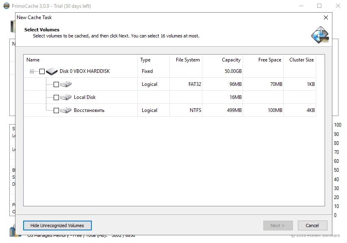Click the unnamed FAT32 volume drive icon
This screenshot has height=243, width=347.
[66, 84]
